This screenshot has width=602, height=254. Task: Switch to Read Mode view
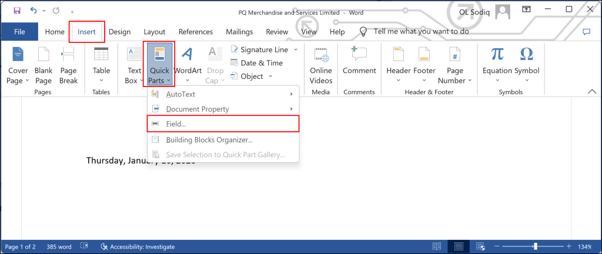436,246
